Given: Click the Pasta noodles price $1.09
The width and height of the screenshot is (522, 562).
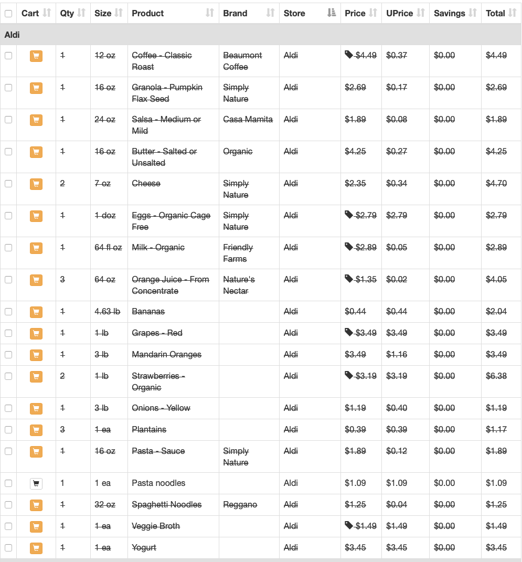Looking at the screenshot, I should tap(355, 483).
